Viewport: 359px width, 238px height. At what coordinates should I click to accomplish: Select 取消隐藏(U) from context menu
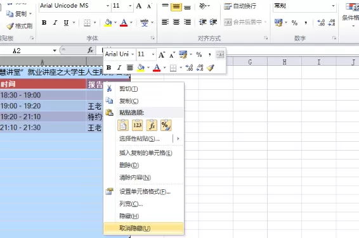pos(143,228)
